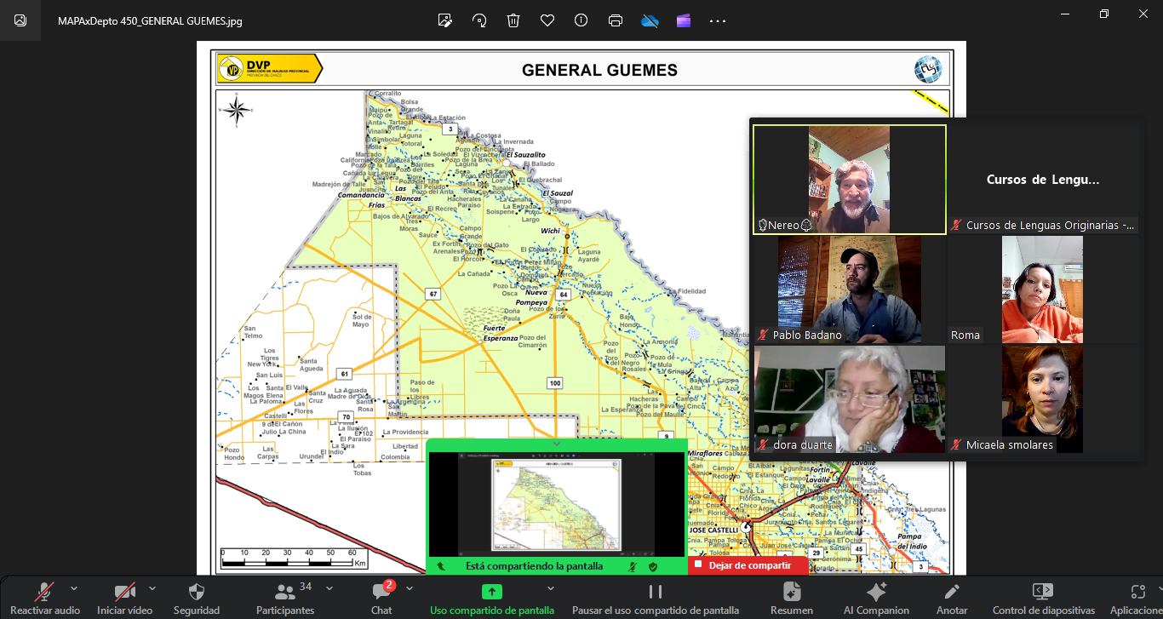This screenshot has height=619, width=1163.
Task: Rotate the map image
Action: [479, 20]
